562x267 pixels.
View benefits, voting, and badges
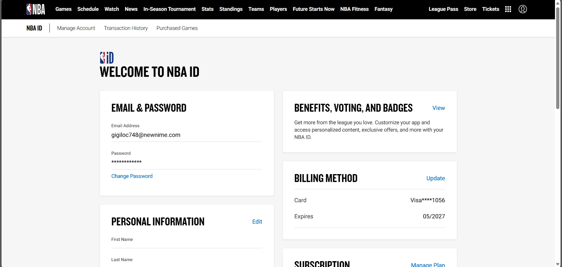click(x=438, y=108)
